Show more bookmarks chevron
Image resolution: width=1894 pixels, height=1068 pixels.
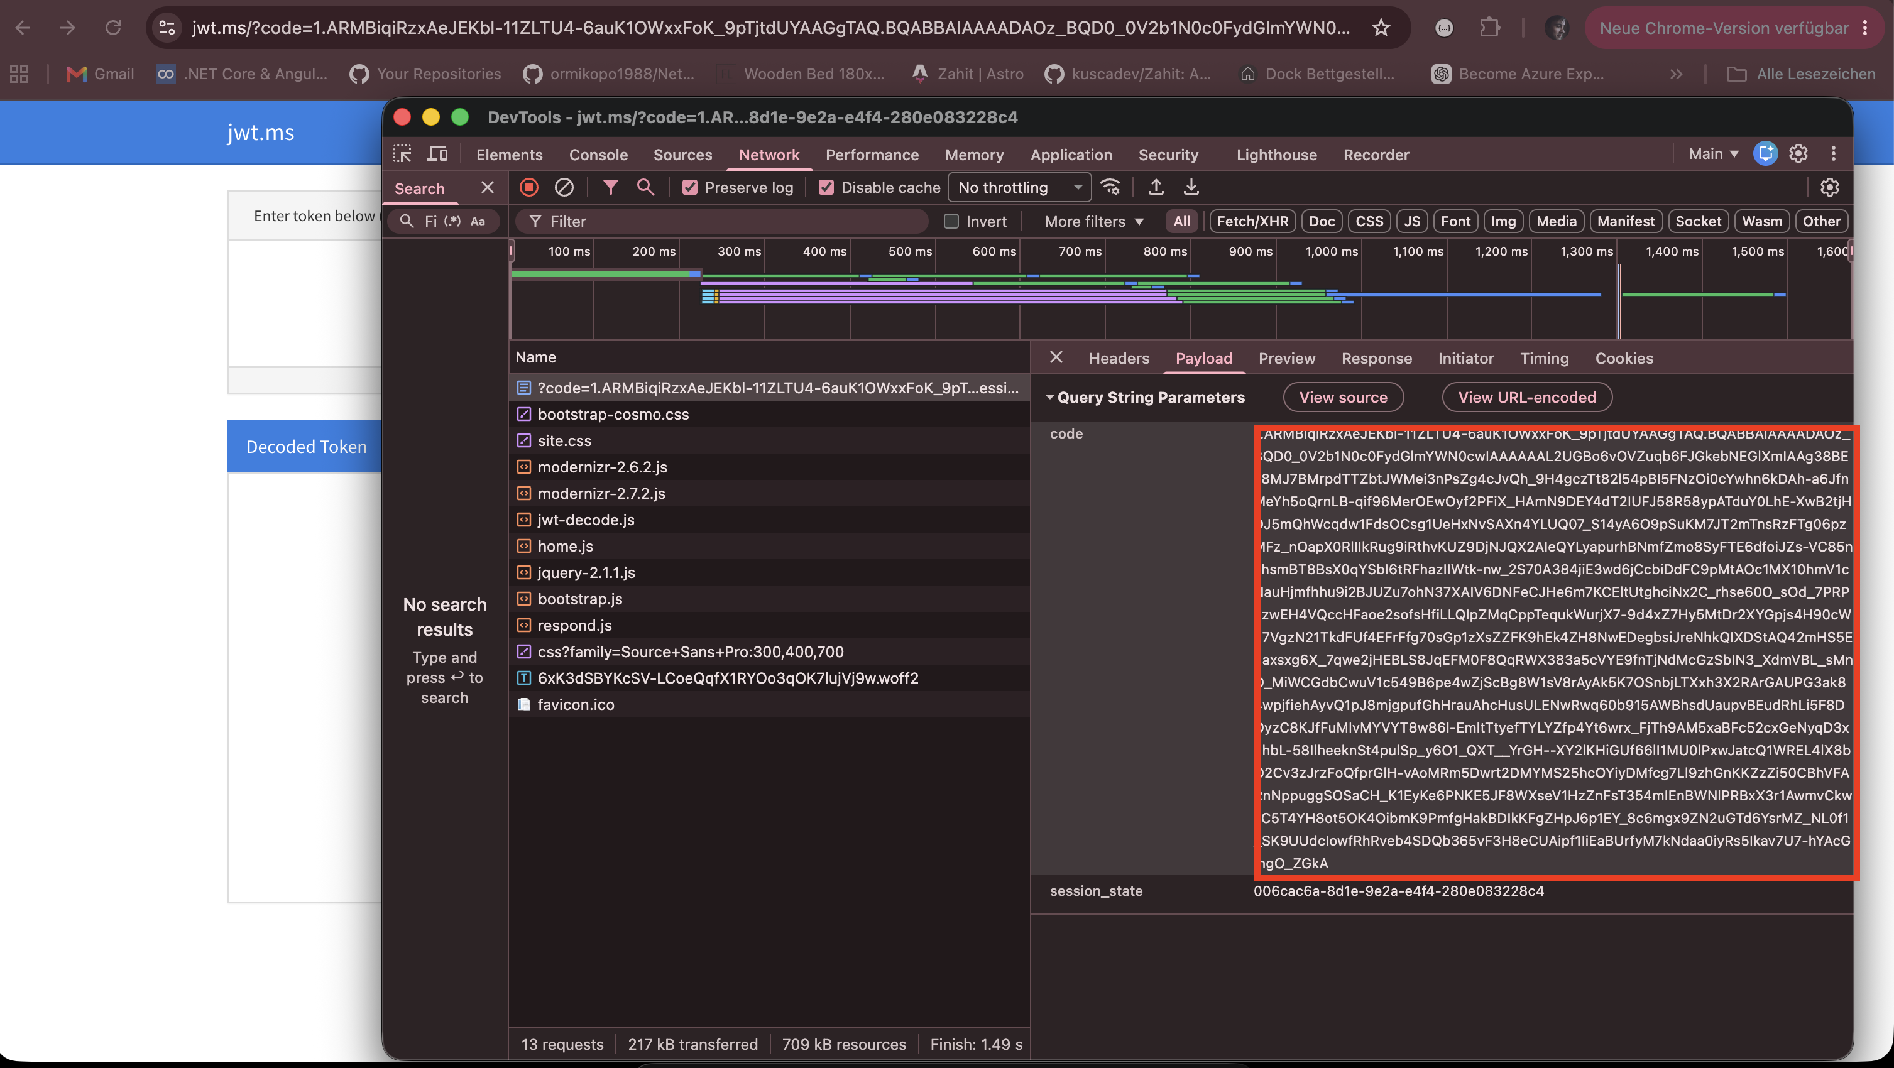pos(1676,74)
